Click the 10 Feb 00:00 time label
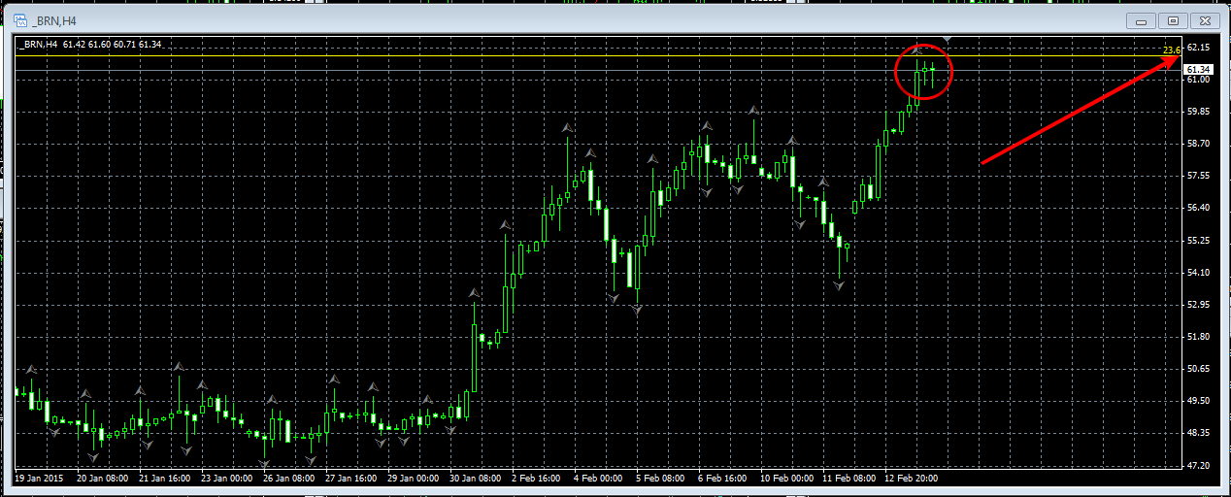The width and height of the screenshot is (1231, 497). pos(787,478)
